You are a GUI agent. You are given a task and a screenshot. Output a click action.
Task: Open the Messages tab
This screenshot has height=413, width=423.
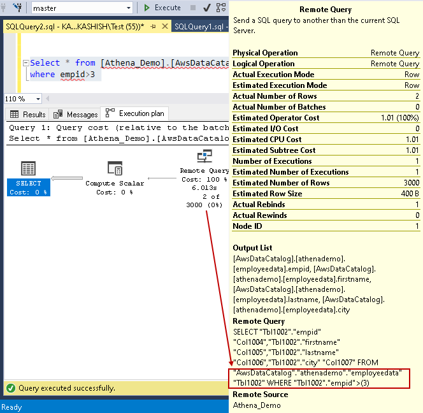(75, 115)
